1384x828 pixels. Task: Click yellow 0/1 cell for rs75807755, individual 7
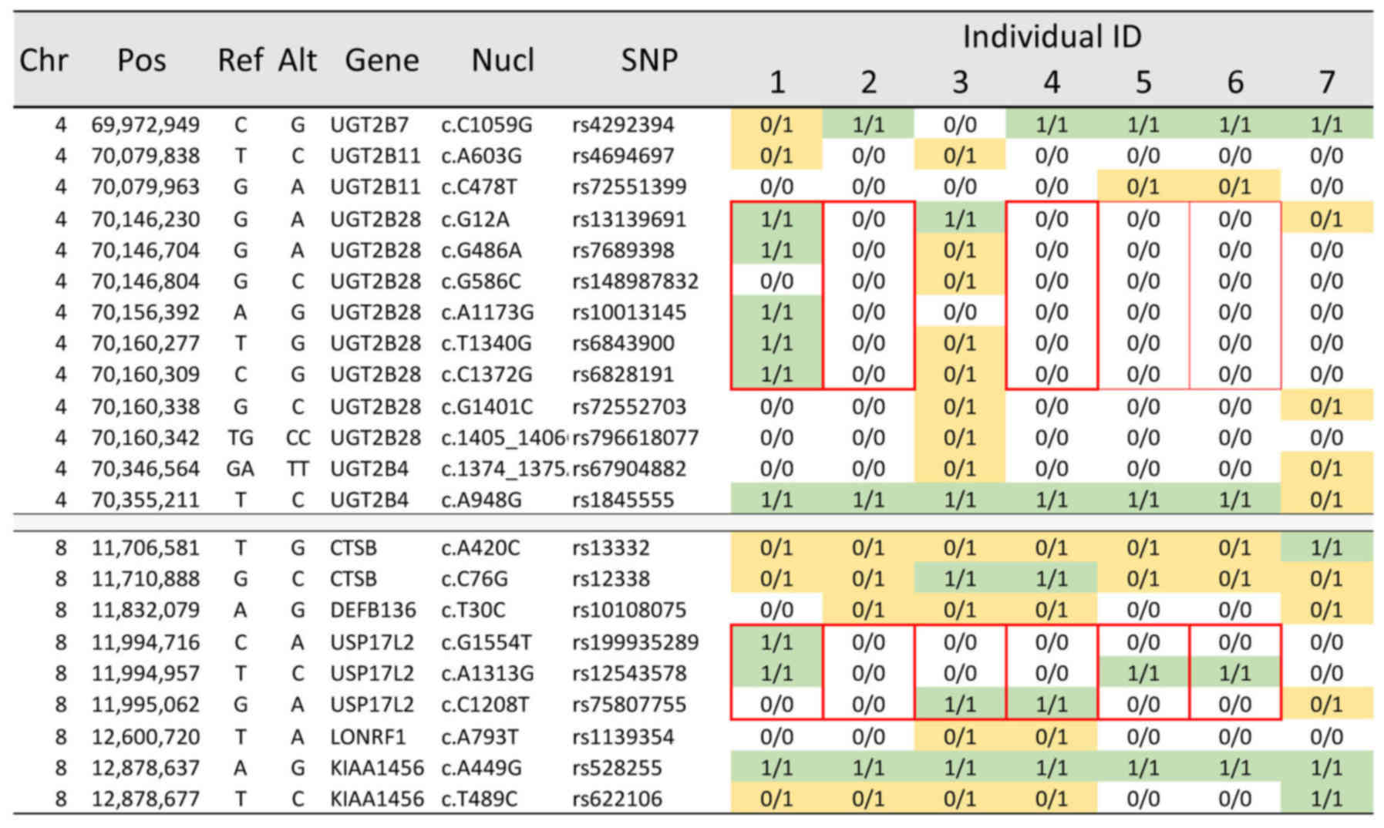pyautogui.click(x=1326, y=705)
